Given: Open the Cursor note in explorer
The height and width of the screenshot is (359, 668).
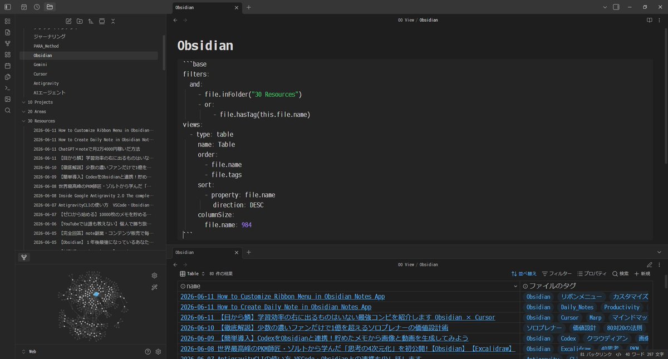Looking at the screenshot, I should click(x=40, y=74).
